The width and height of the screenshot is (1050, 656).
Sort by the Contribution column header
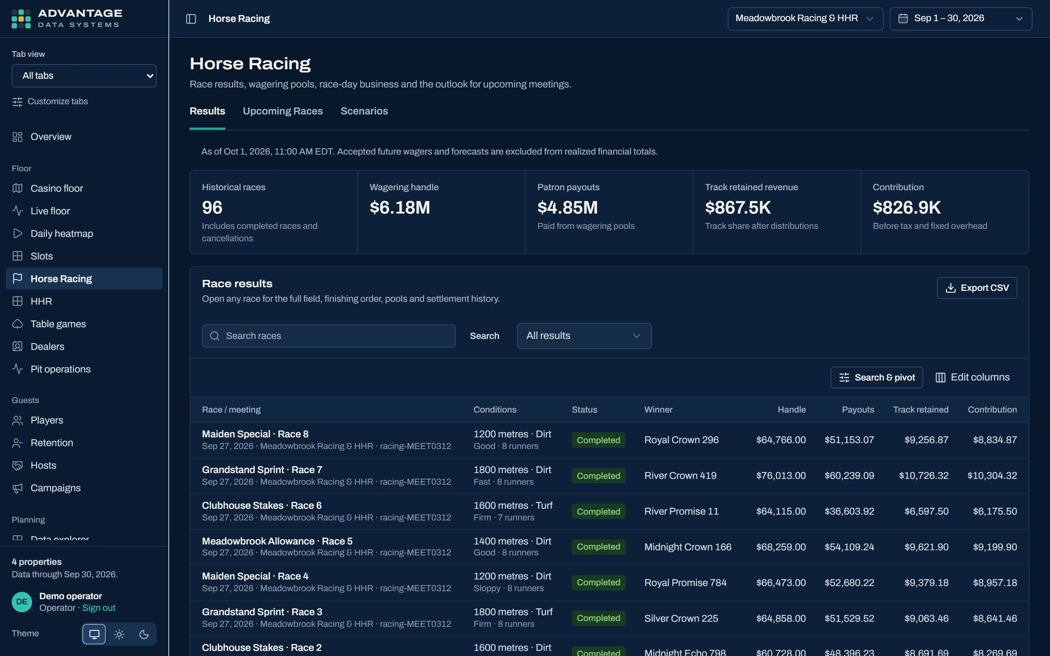(x=992, y=410)
